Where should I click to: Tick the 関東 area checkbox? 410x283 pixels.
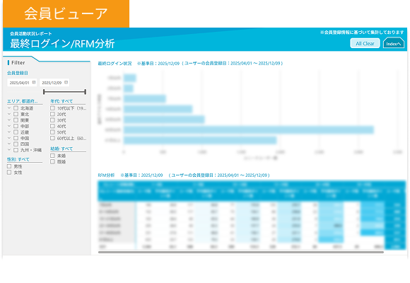pyautogui.click(x=16, y=120)
